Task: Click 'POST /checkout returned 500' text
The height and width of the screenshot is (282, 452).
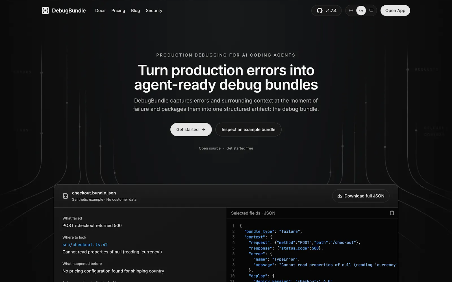Action: click(92, 225)
